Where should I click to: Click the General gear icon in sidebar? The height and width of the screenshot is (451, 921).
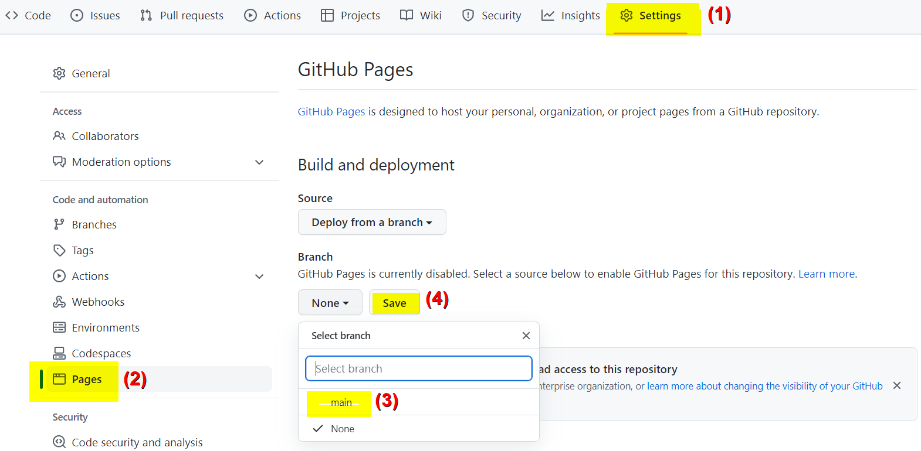coord(59,73)
